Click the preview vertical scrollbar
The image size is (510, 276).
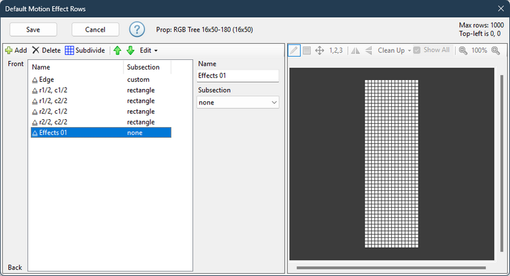(x=502, y=163)
